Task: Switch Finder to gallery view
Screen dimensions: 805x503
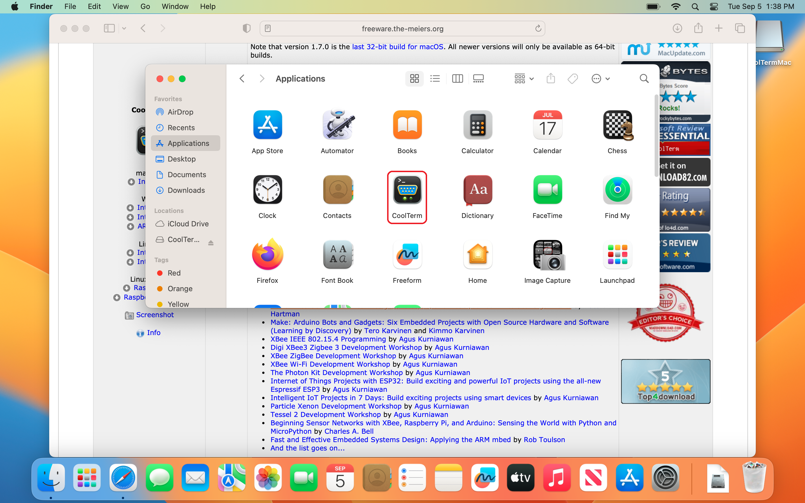Action: [x=478, y=79]
